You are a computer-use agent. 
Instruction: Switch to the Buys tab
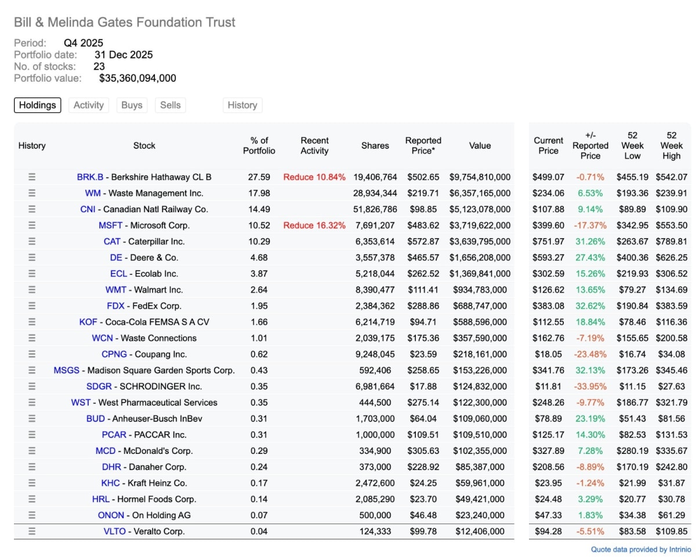click(x=132, y=105)
